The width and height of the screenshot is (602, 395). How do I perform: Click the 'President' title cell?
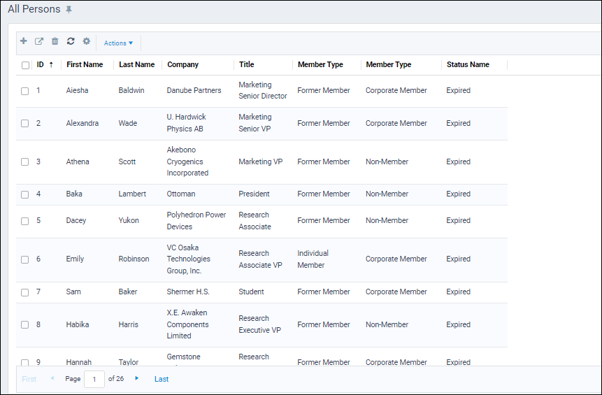(x=254, y=194)
